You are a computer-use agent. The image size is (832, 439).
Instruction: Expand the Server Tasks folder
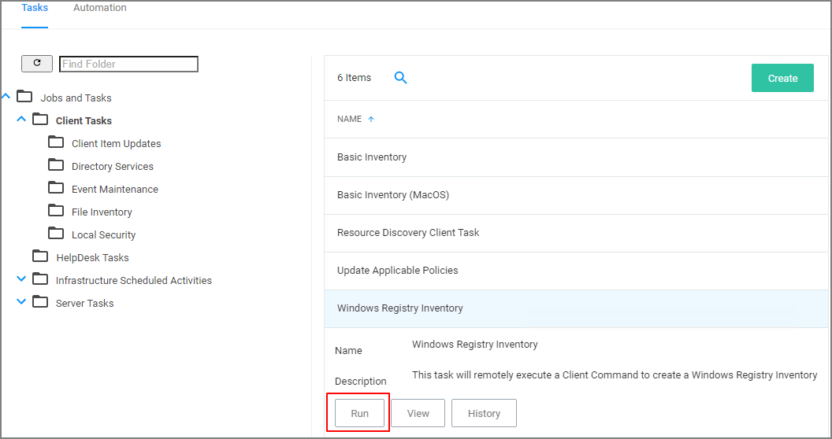point(21,302)
